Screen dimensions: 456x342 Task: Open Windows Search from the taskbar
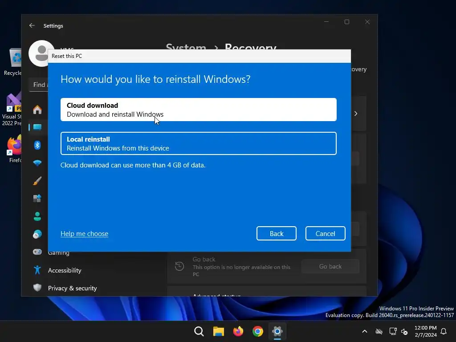199,331
